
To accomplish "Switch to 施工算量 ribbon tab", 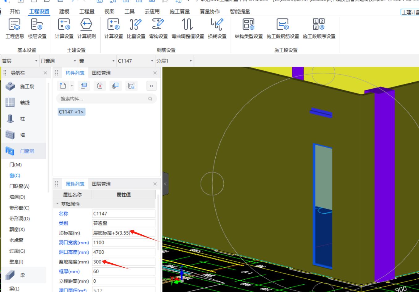I will click(x=180, y=11).
